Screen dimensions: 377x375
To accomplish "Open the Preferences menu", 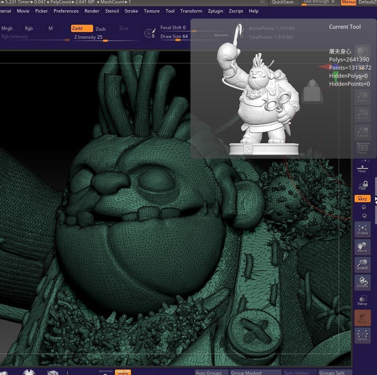I will (x=66, y=11).
